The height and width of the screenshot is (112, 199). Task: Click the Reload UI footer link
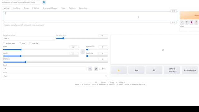click(122, 82)
